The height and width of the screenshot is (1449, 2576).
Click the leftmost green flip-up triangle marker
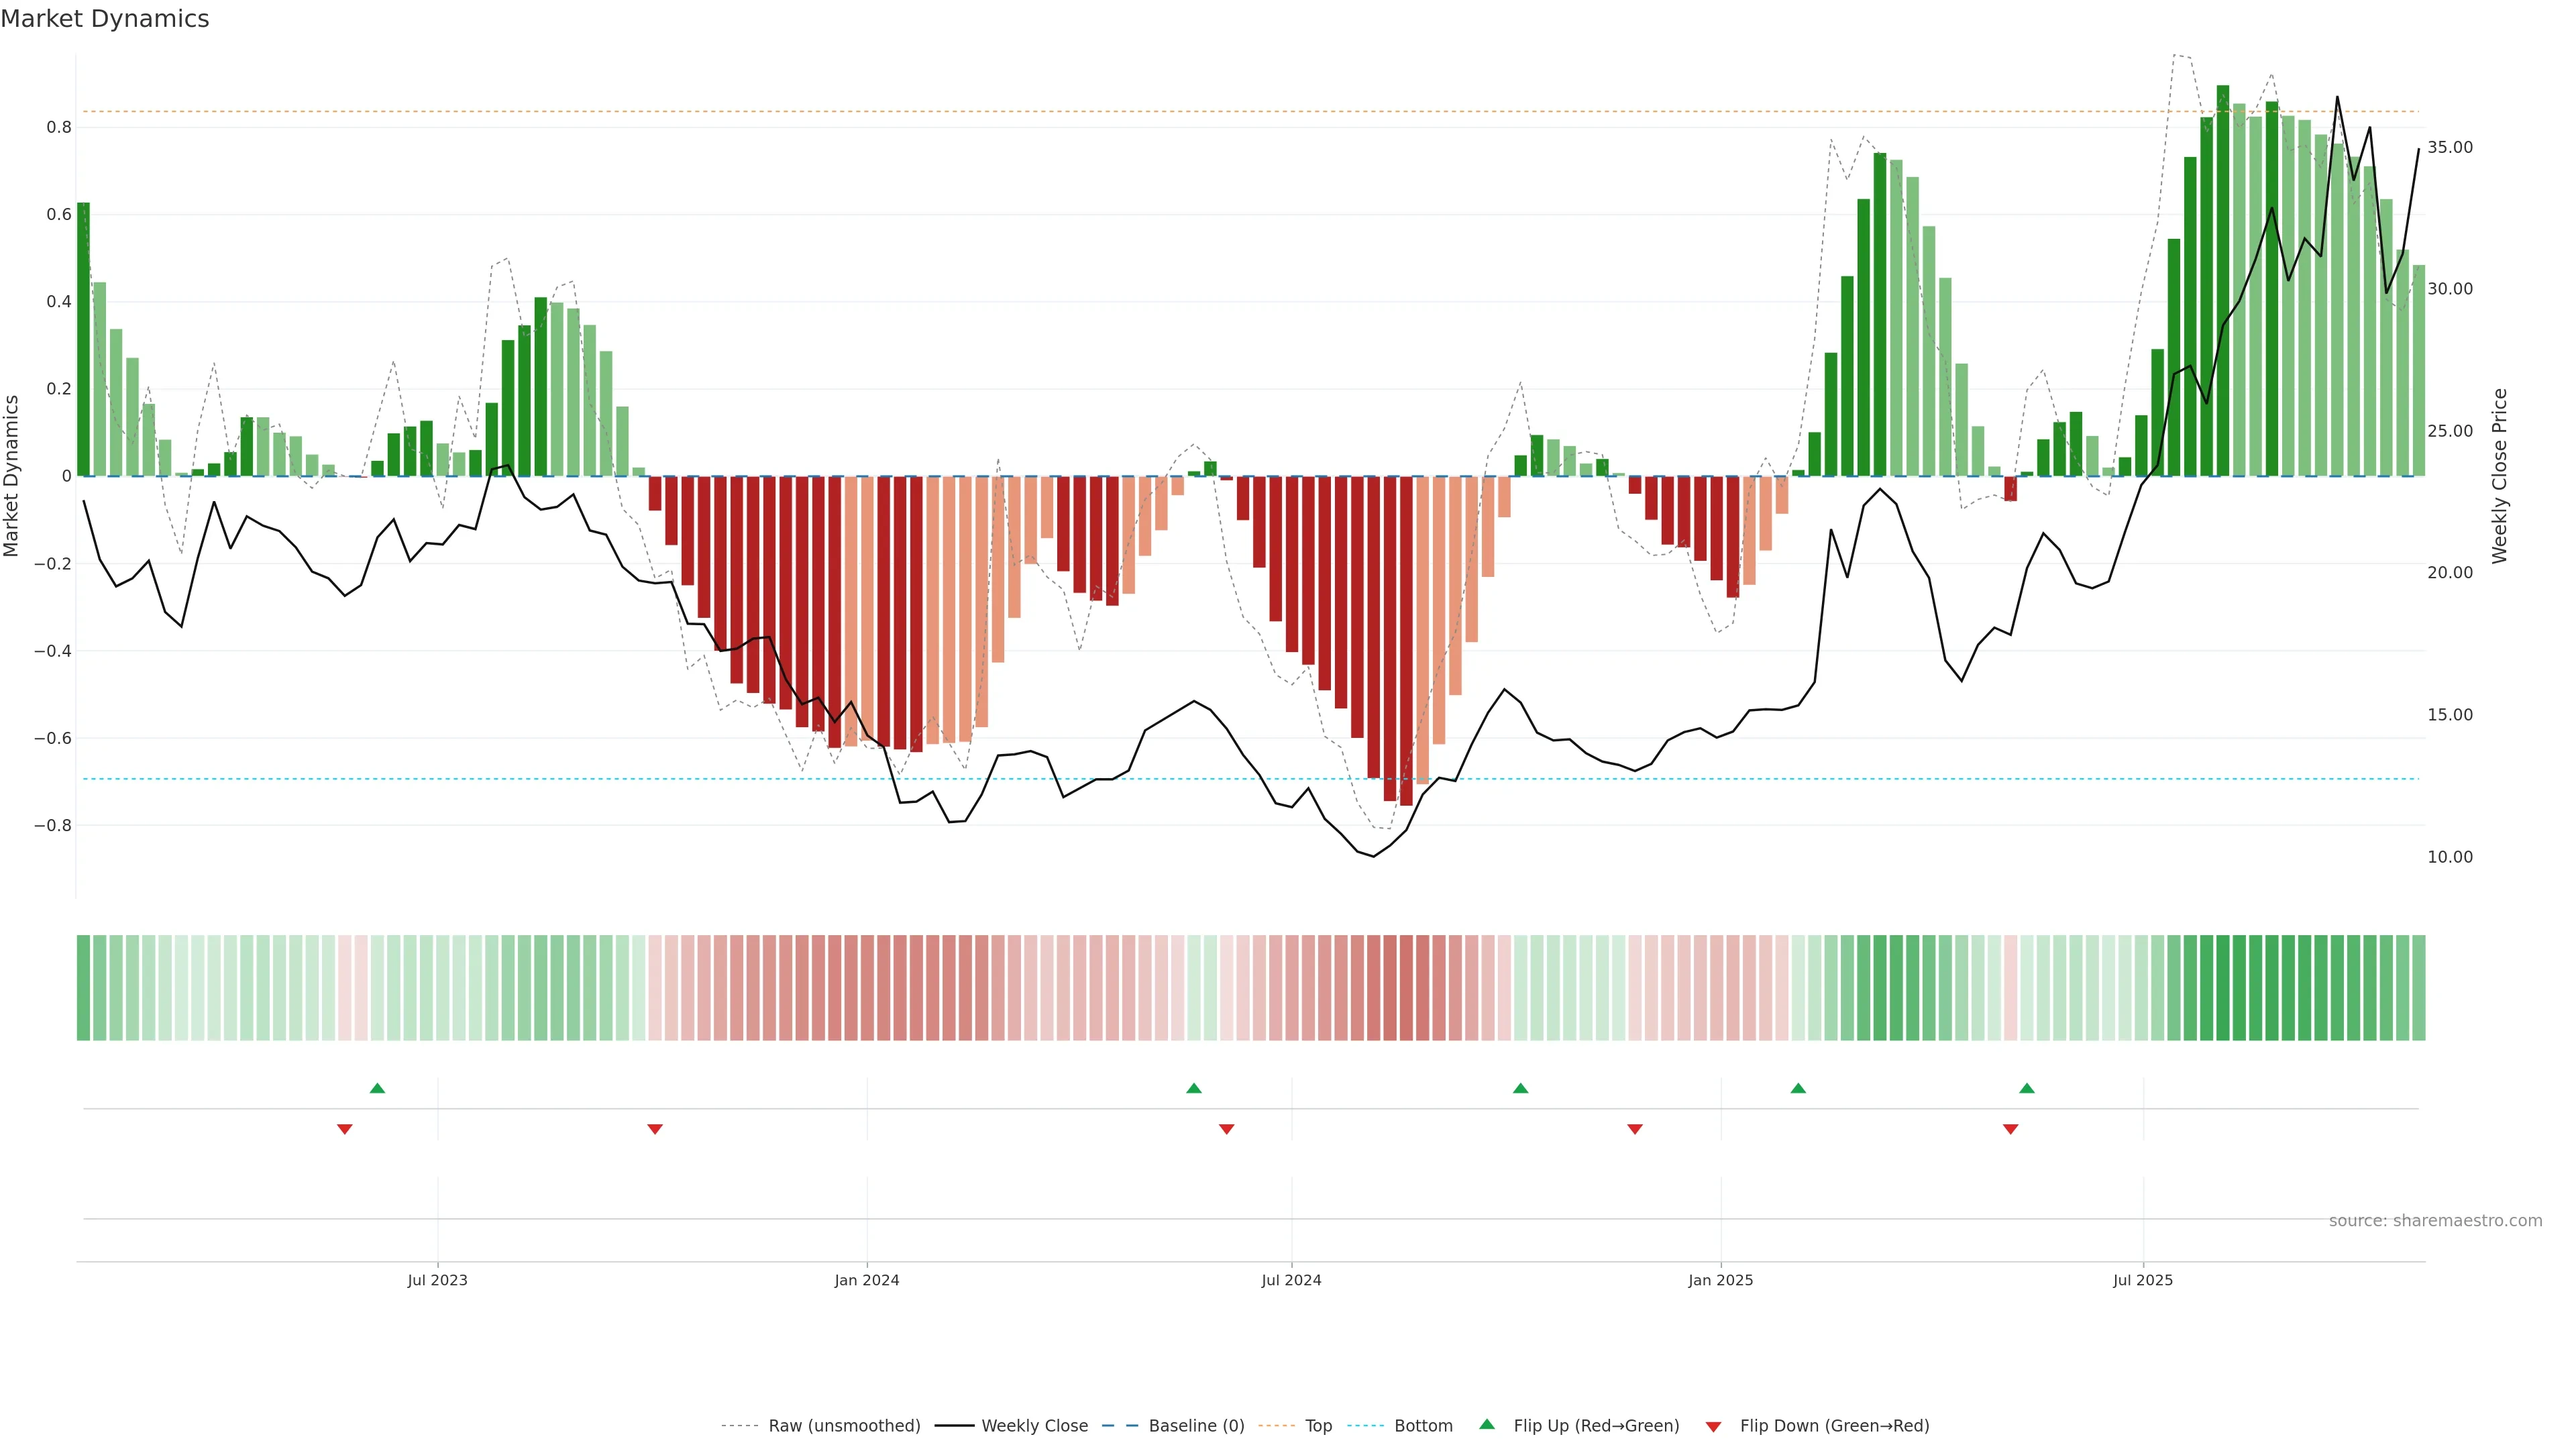point(377,1088)
